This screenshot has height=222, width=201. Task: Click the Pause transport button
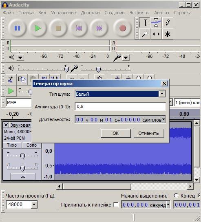tap(17, 28)
